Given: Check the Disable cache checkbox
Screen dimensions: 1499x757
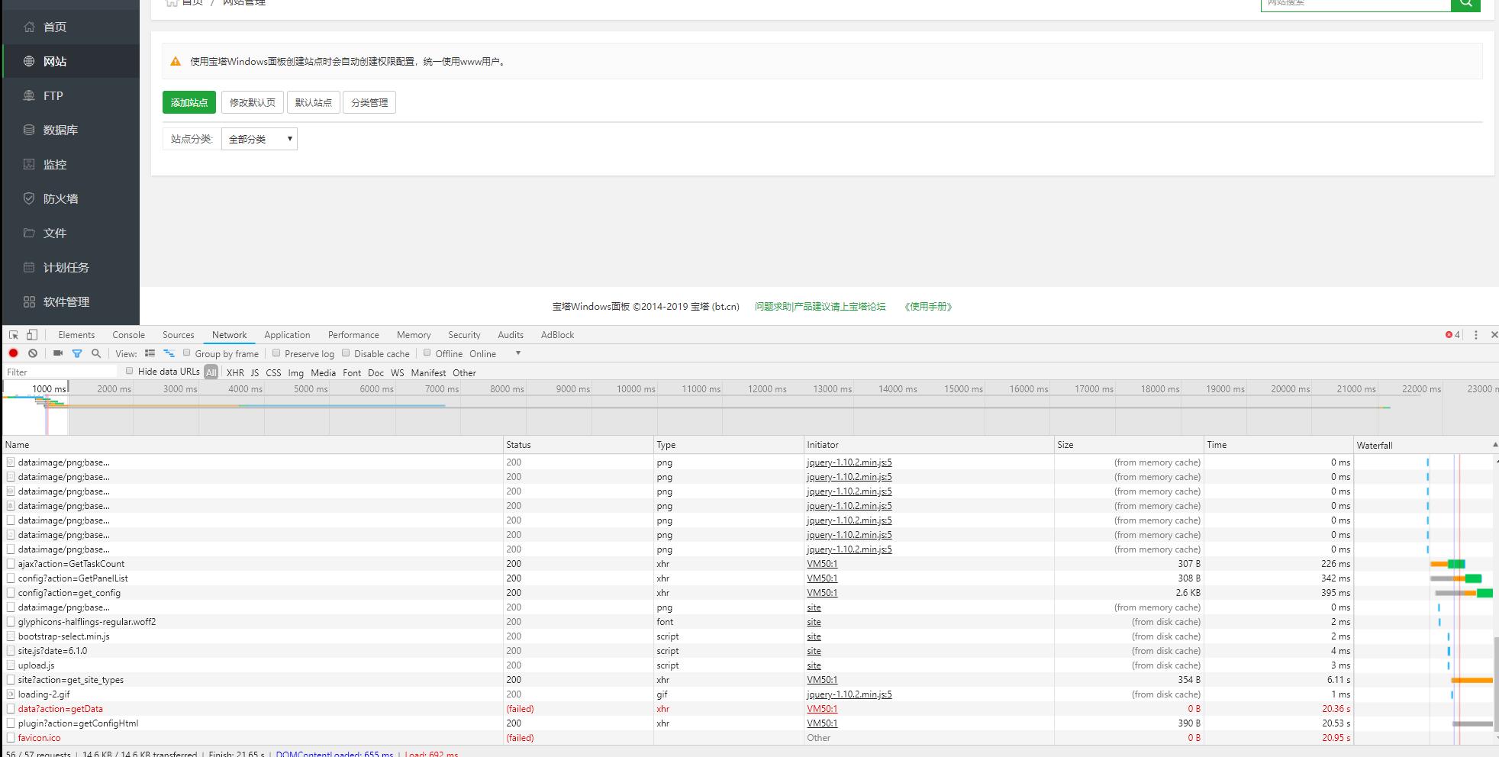Looking at the screenshot, I should [346, 353].
